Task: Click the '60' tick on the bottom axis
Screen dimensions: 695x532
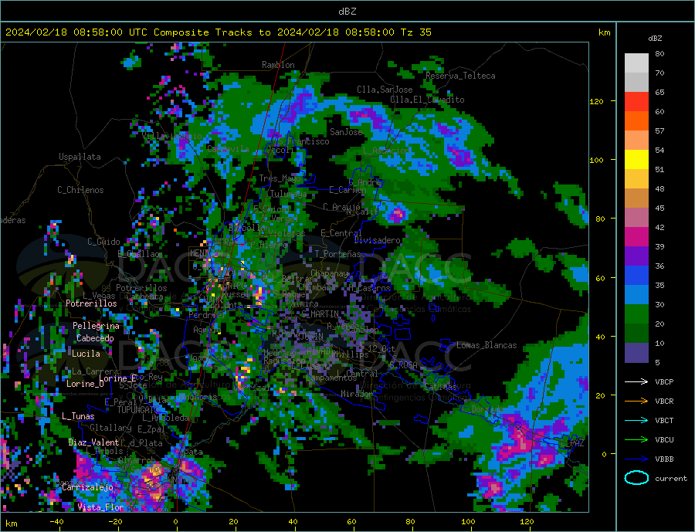Action: 351,521
